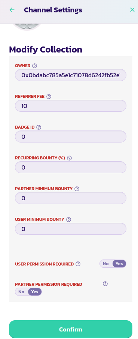The width and height of the screenshot is (138, 339).
Task: Open the Recurring Bounty help icon
Action: [x=69, y=158]
